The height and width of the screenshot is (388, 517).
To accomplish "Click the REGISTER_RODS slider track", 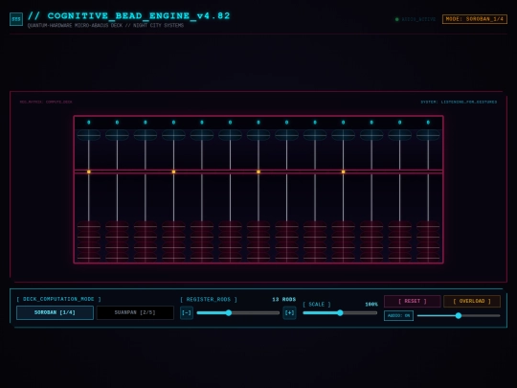I will click(x=238, y=312).
